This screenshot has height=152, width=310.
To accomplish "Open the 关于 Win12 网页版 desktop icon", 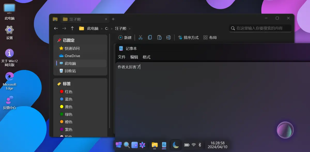I will point(10,58).
